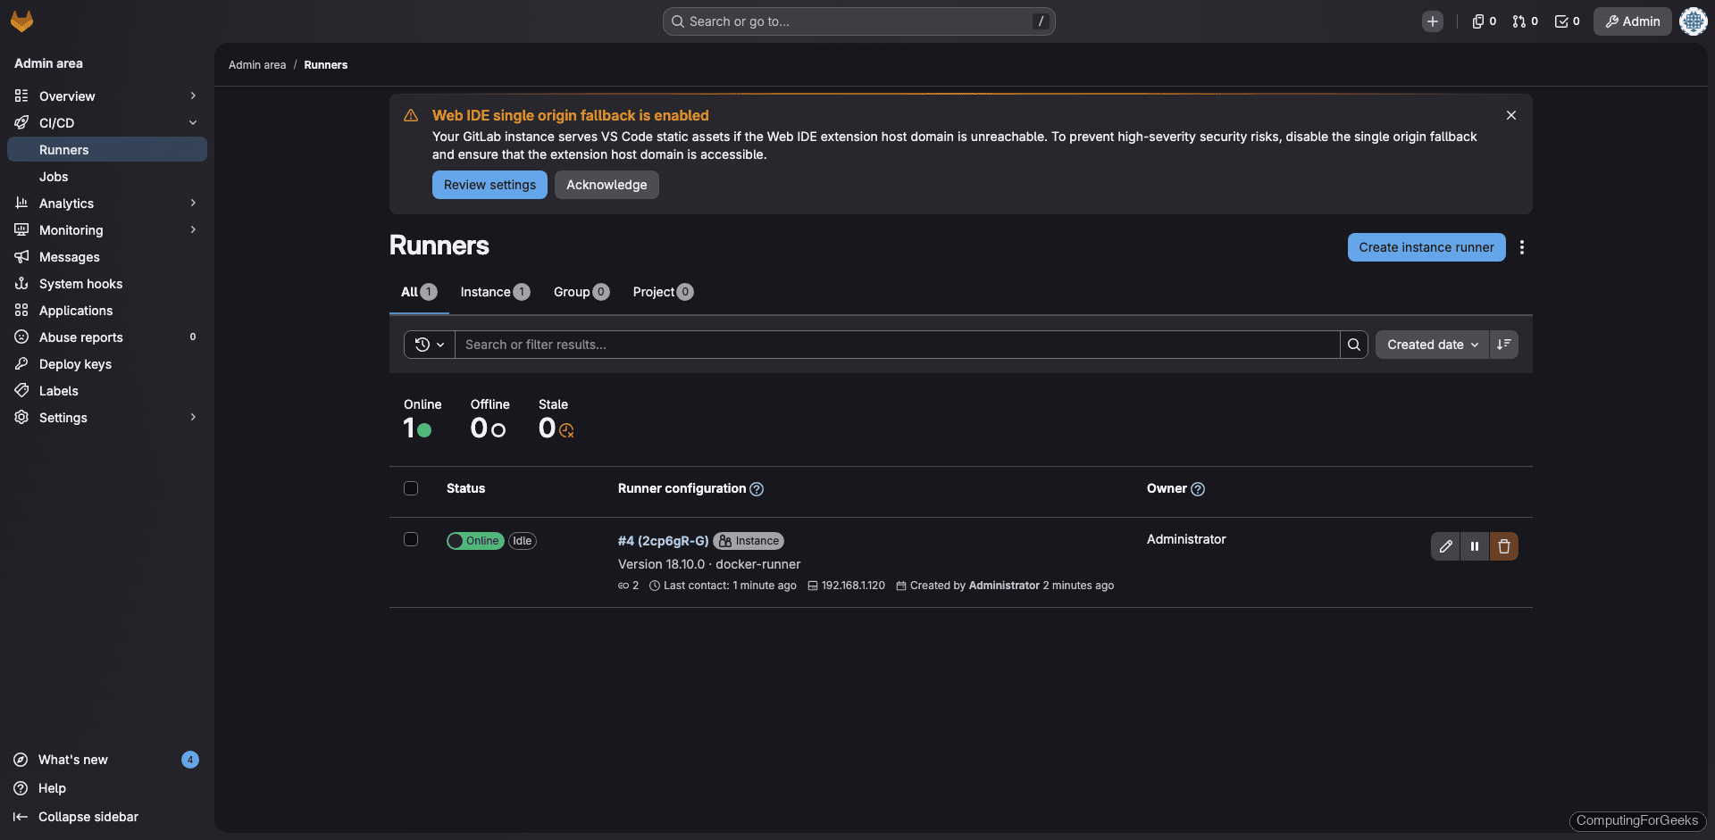This screenshot has height=840, width=1715.
Task: Open the Group runners tab
Action: pos(580,292)
